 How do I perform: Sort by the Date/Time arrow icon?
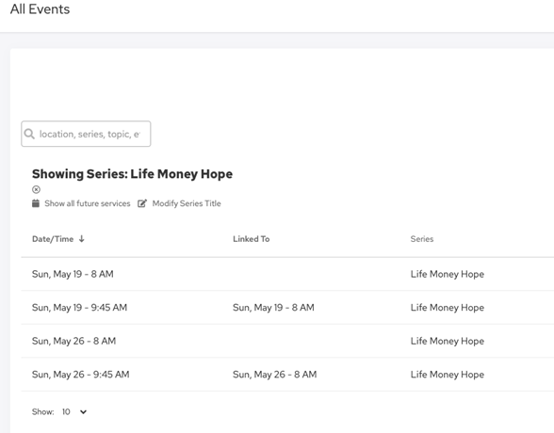pyautogui.click(x=82, y=239)
